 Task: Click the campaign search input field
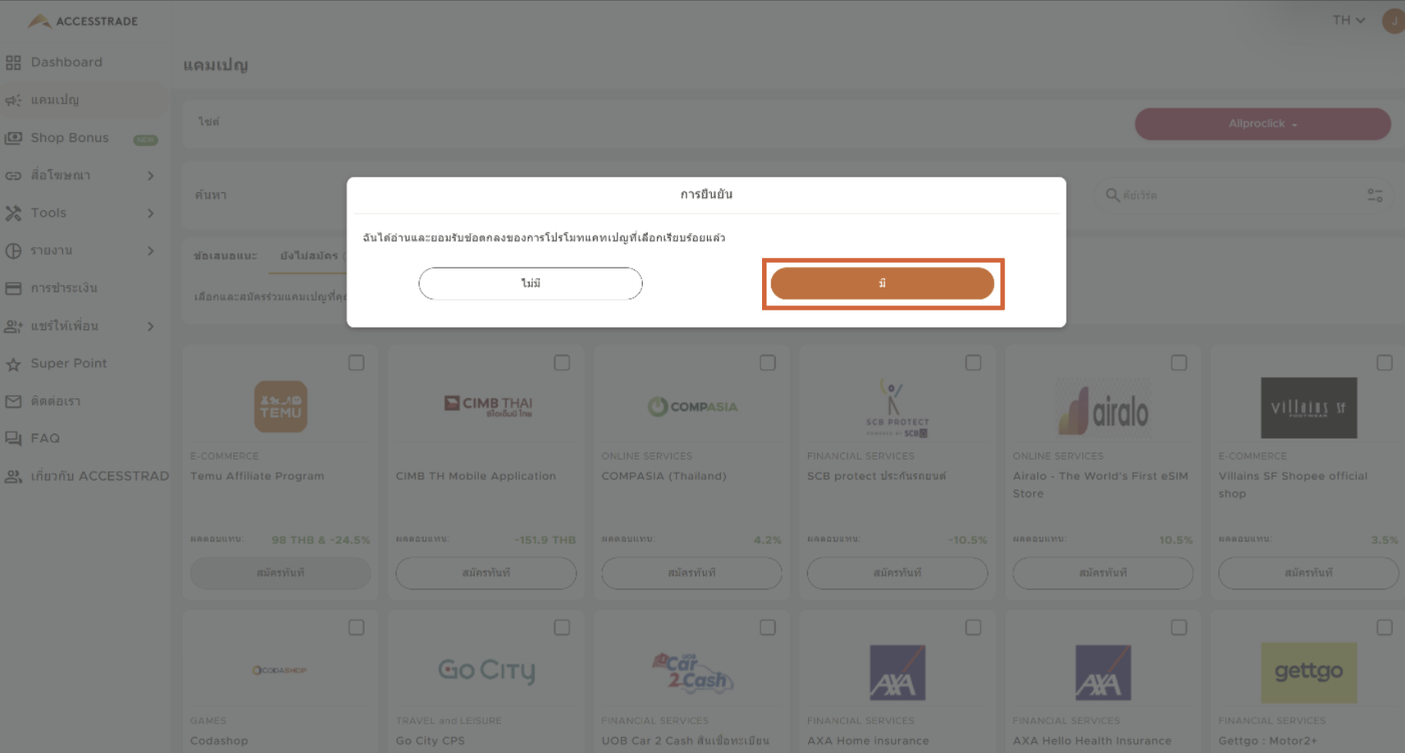pos(1239,195)
